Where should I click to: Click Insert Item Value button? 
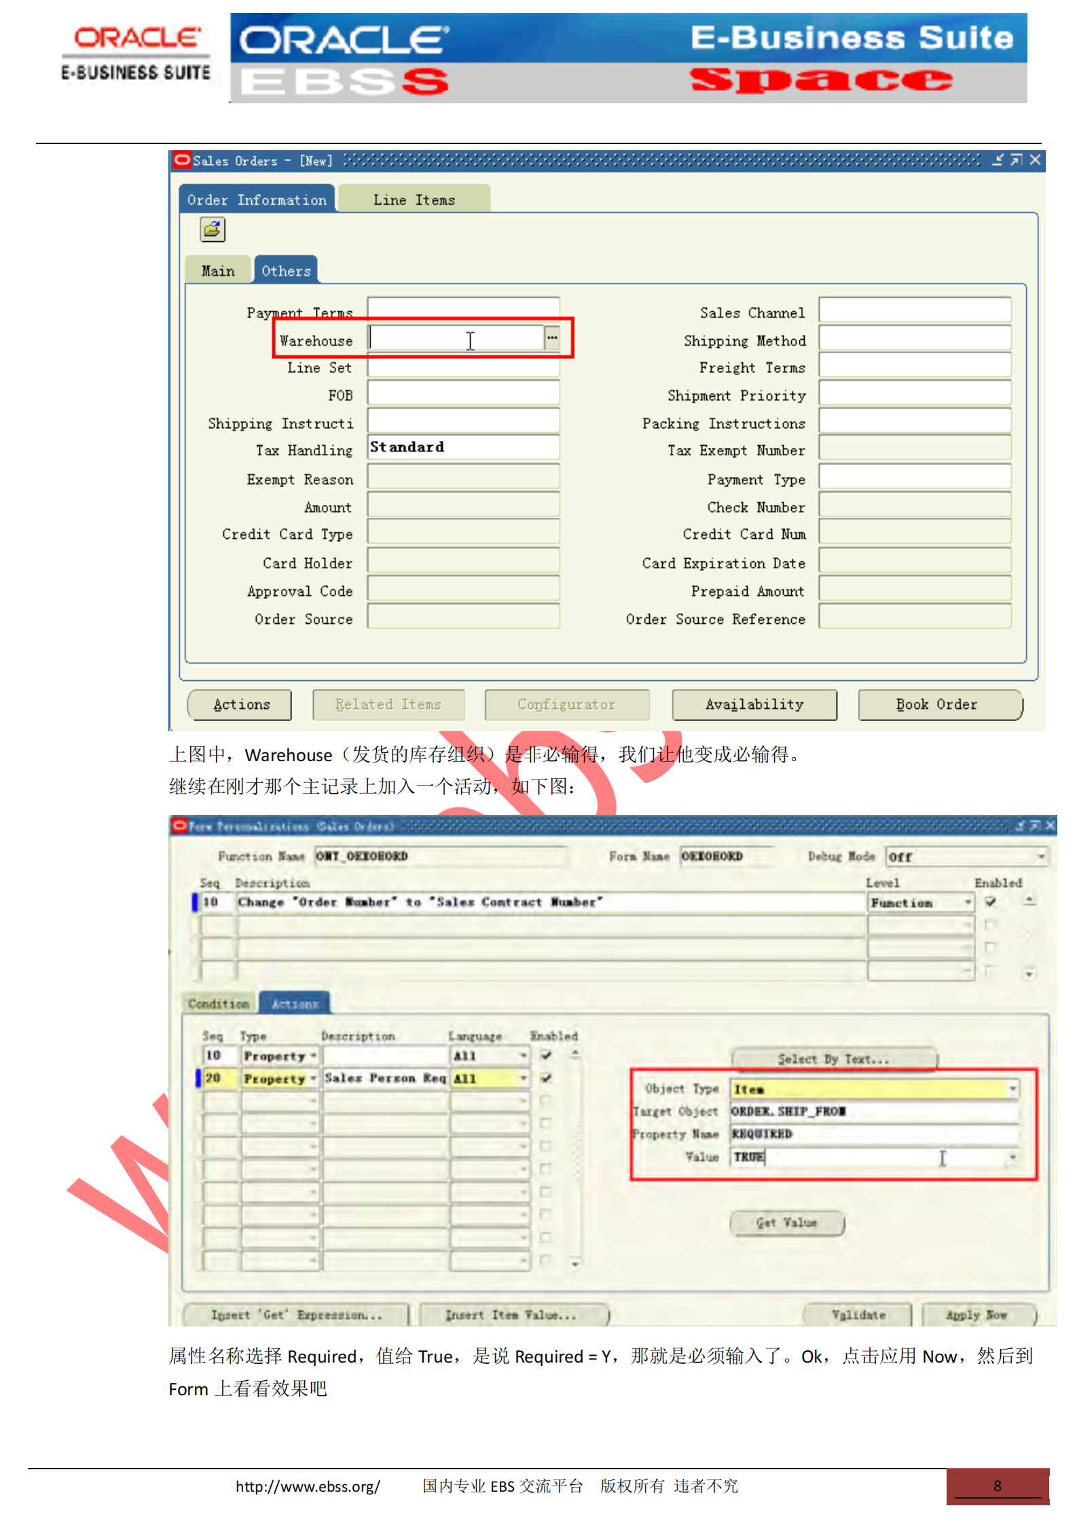(513, 1315)
